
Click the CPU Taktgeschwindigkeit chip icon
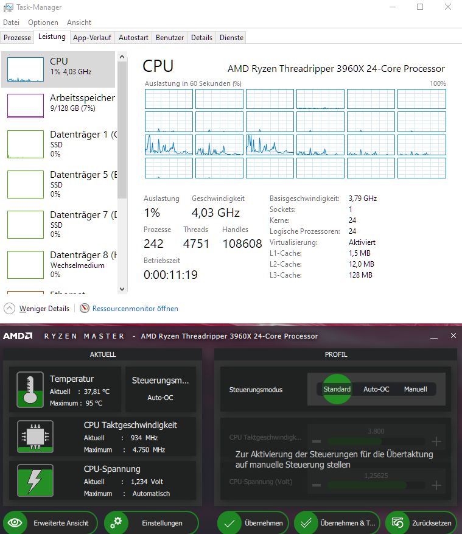tap(35, 436)
